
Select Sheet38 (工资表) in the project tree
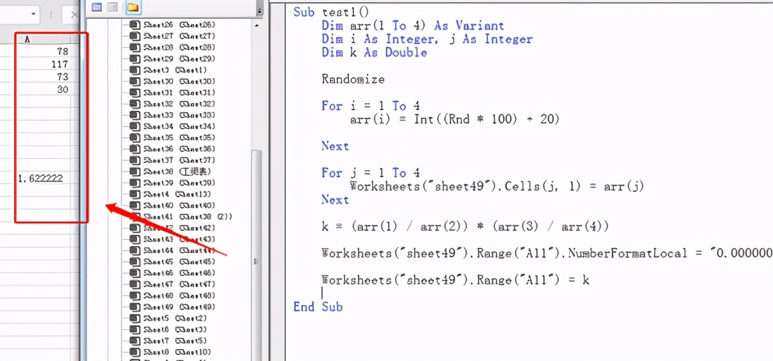pos(170,171)
